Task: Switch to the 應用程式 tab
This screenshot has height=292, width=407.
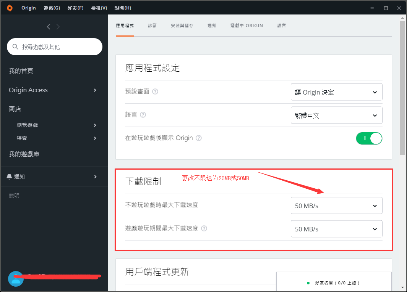Action: [x=125, y=26]
